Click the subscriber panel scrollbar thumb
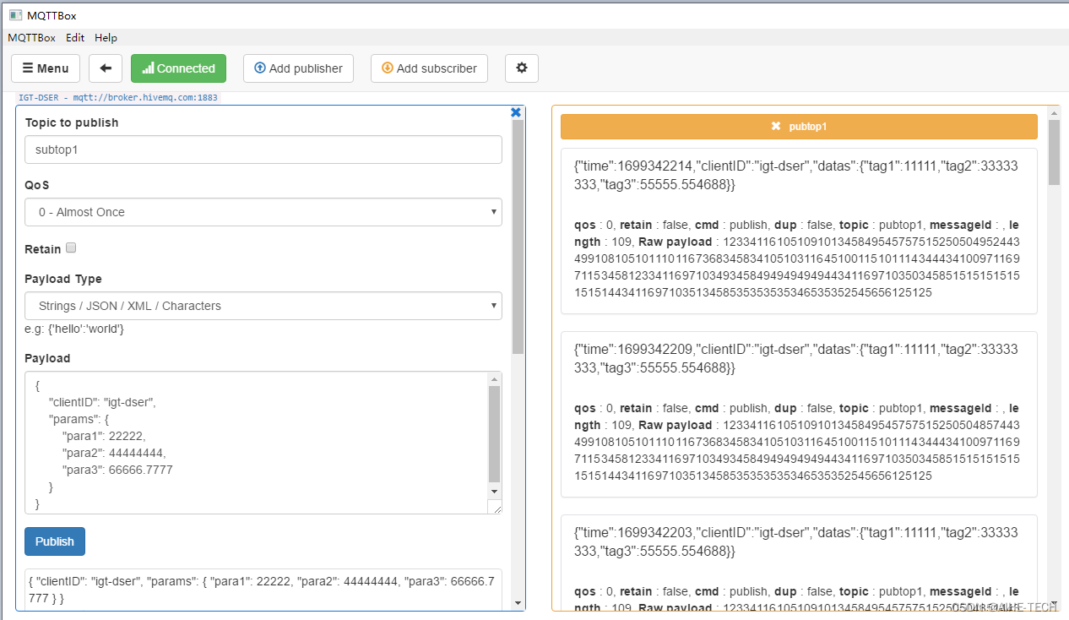 1054,152
